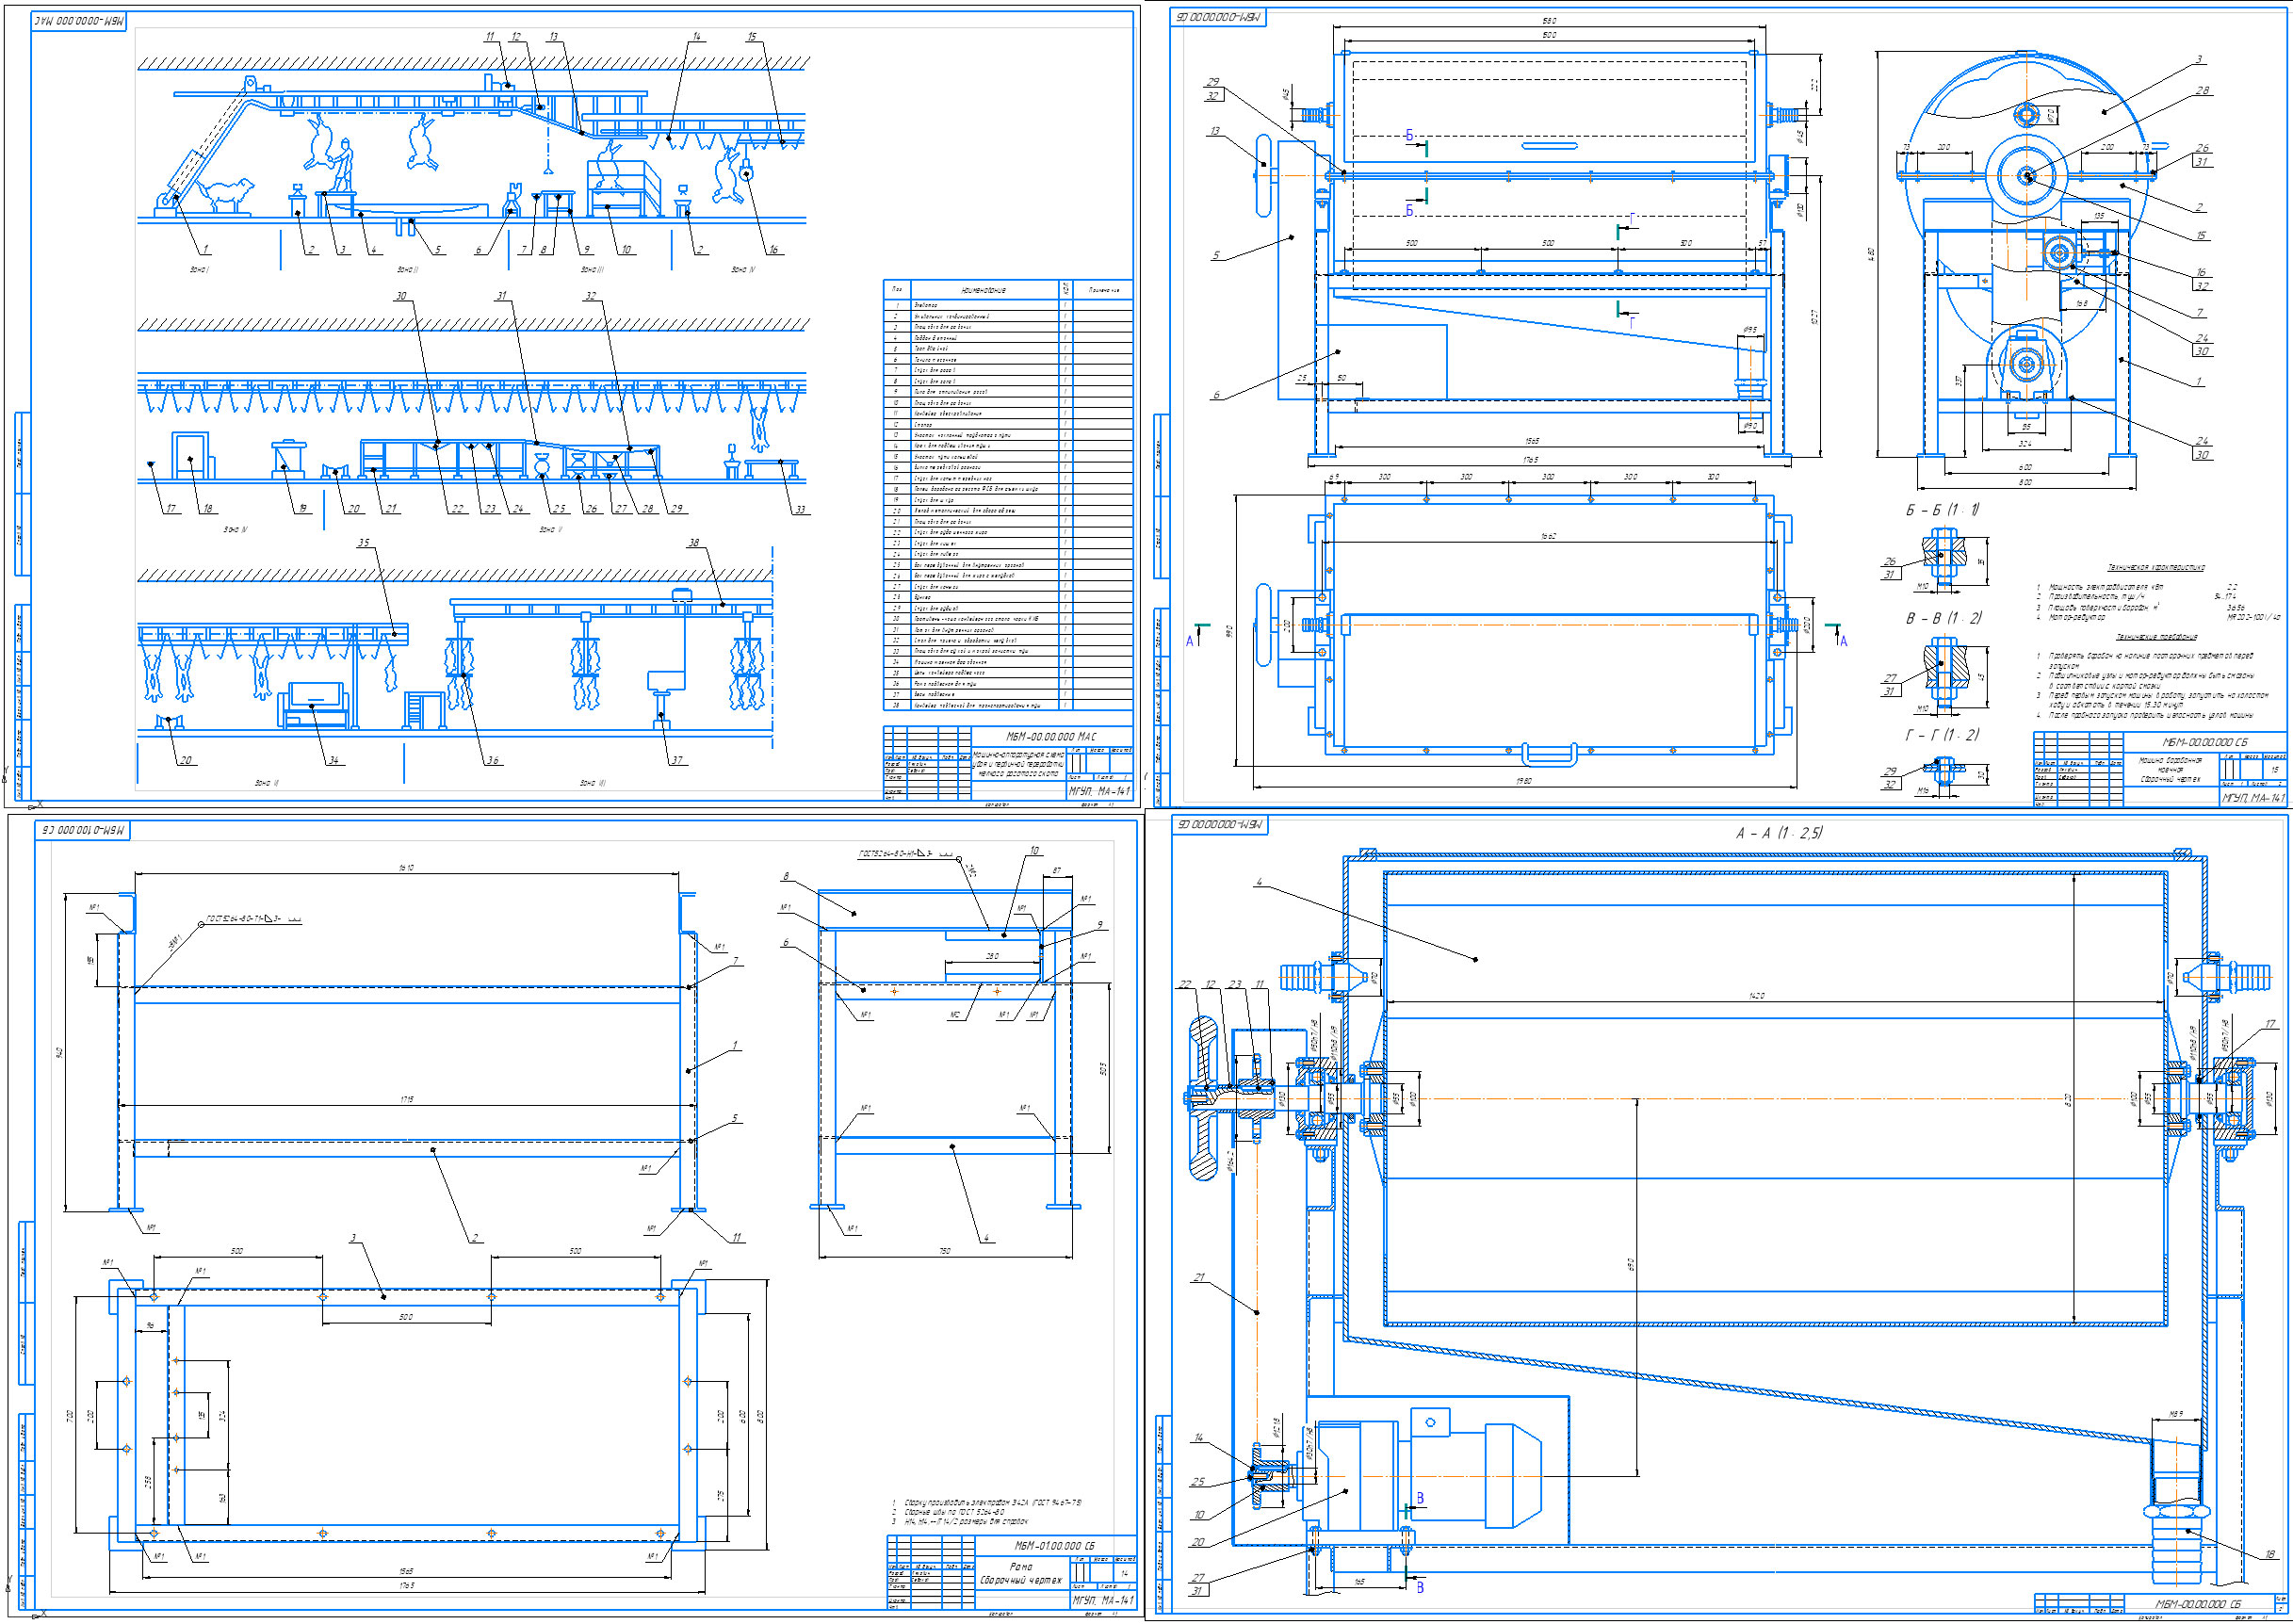
Task: Select callout 37 on the scheme sheet
Action: pyautogui.click(x=677, y=760)
